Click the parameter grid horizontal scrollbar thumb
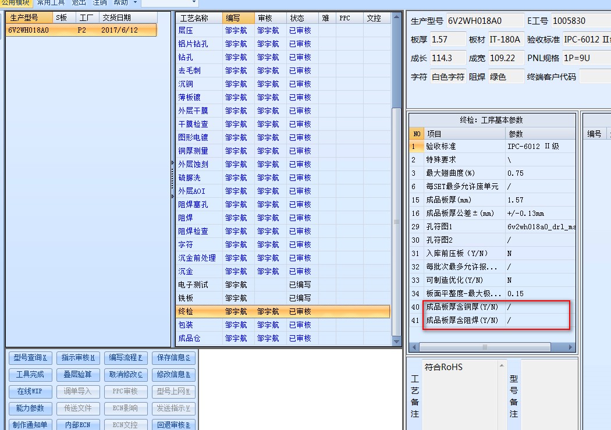 tap(485, 347)
